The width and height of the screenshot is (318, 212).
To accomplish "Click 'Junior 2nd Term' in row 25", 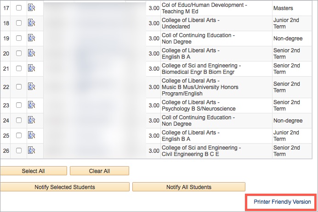I will (x=286, y=136).
